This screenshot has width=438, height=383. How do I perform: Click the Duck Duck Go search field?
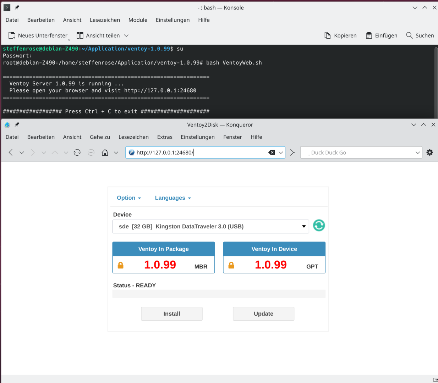(358, 152)
